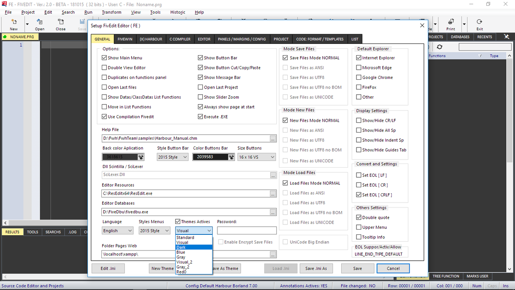Switch to CODE: FORMAT / TEMPLATES tab
This screenshot has height=290, width=515.
pyautogui.click(x=320, y=39)
